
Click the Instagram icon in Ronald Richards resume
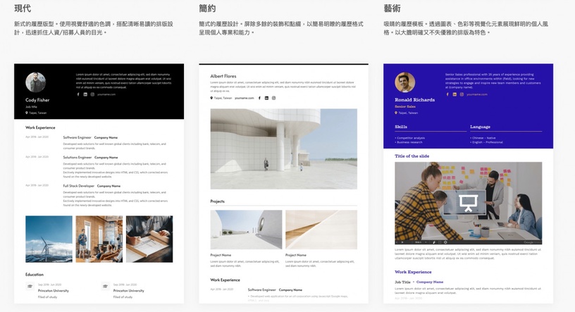pos(462,94)
